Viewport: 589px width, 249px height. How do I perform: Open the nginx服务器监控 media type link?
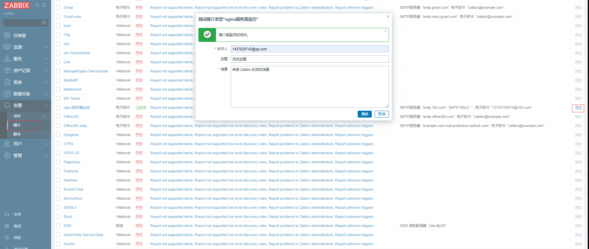tap(77, 107)
